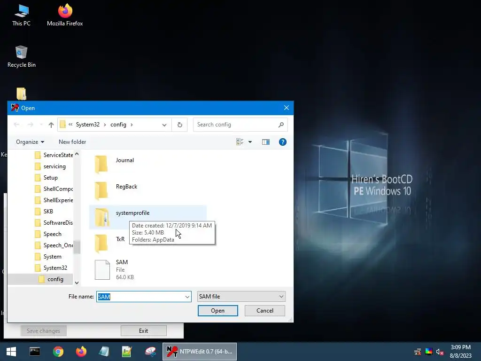Expand recent locations arrow in navigation

click(x=41, y=125)
